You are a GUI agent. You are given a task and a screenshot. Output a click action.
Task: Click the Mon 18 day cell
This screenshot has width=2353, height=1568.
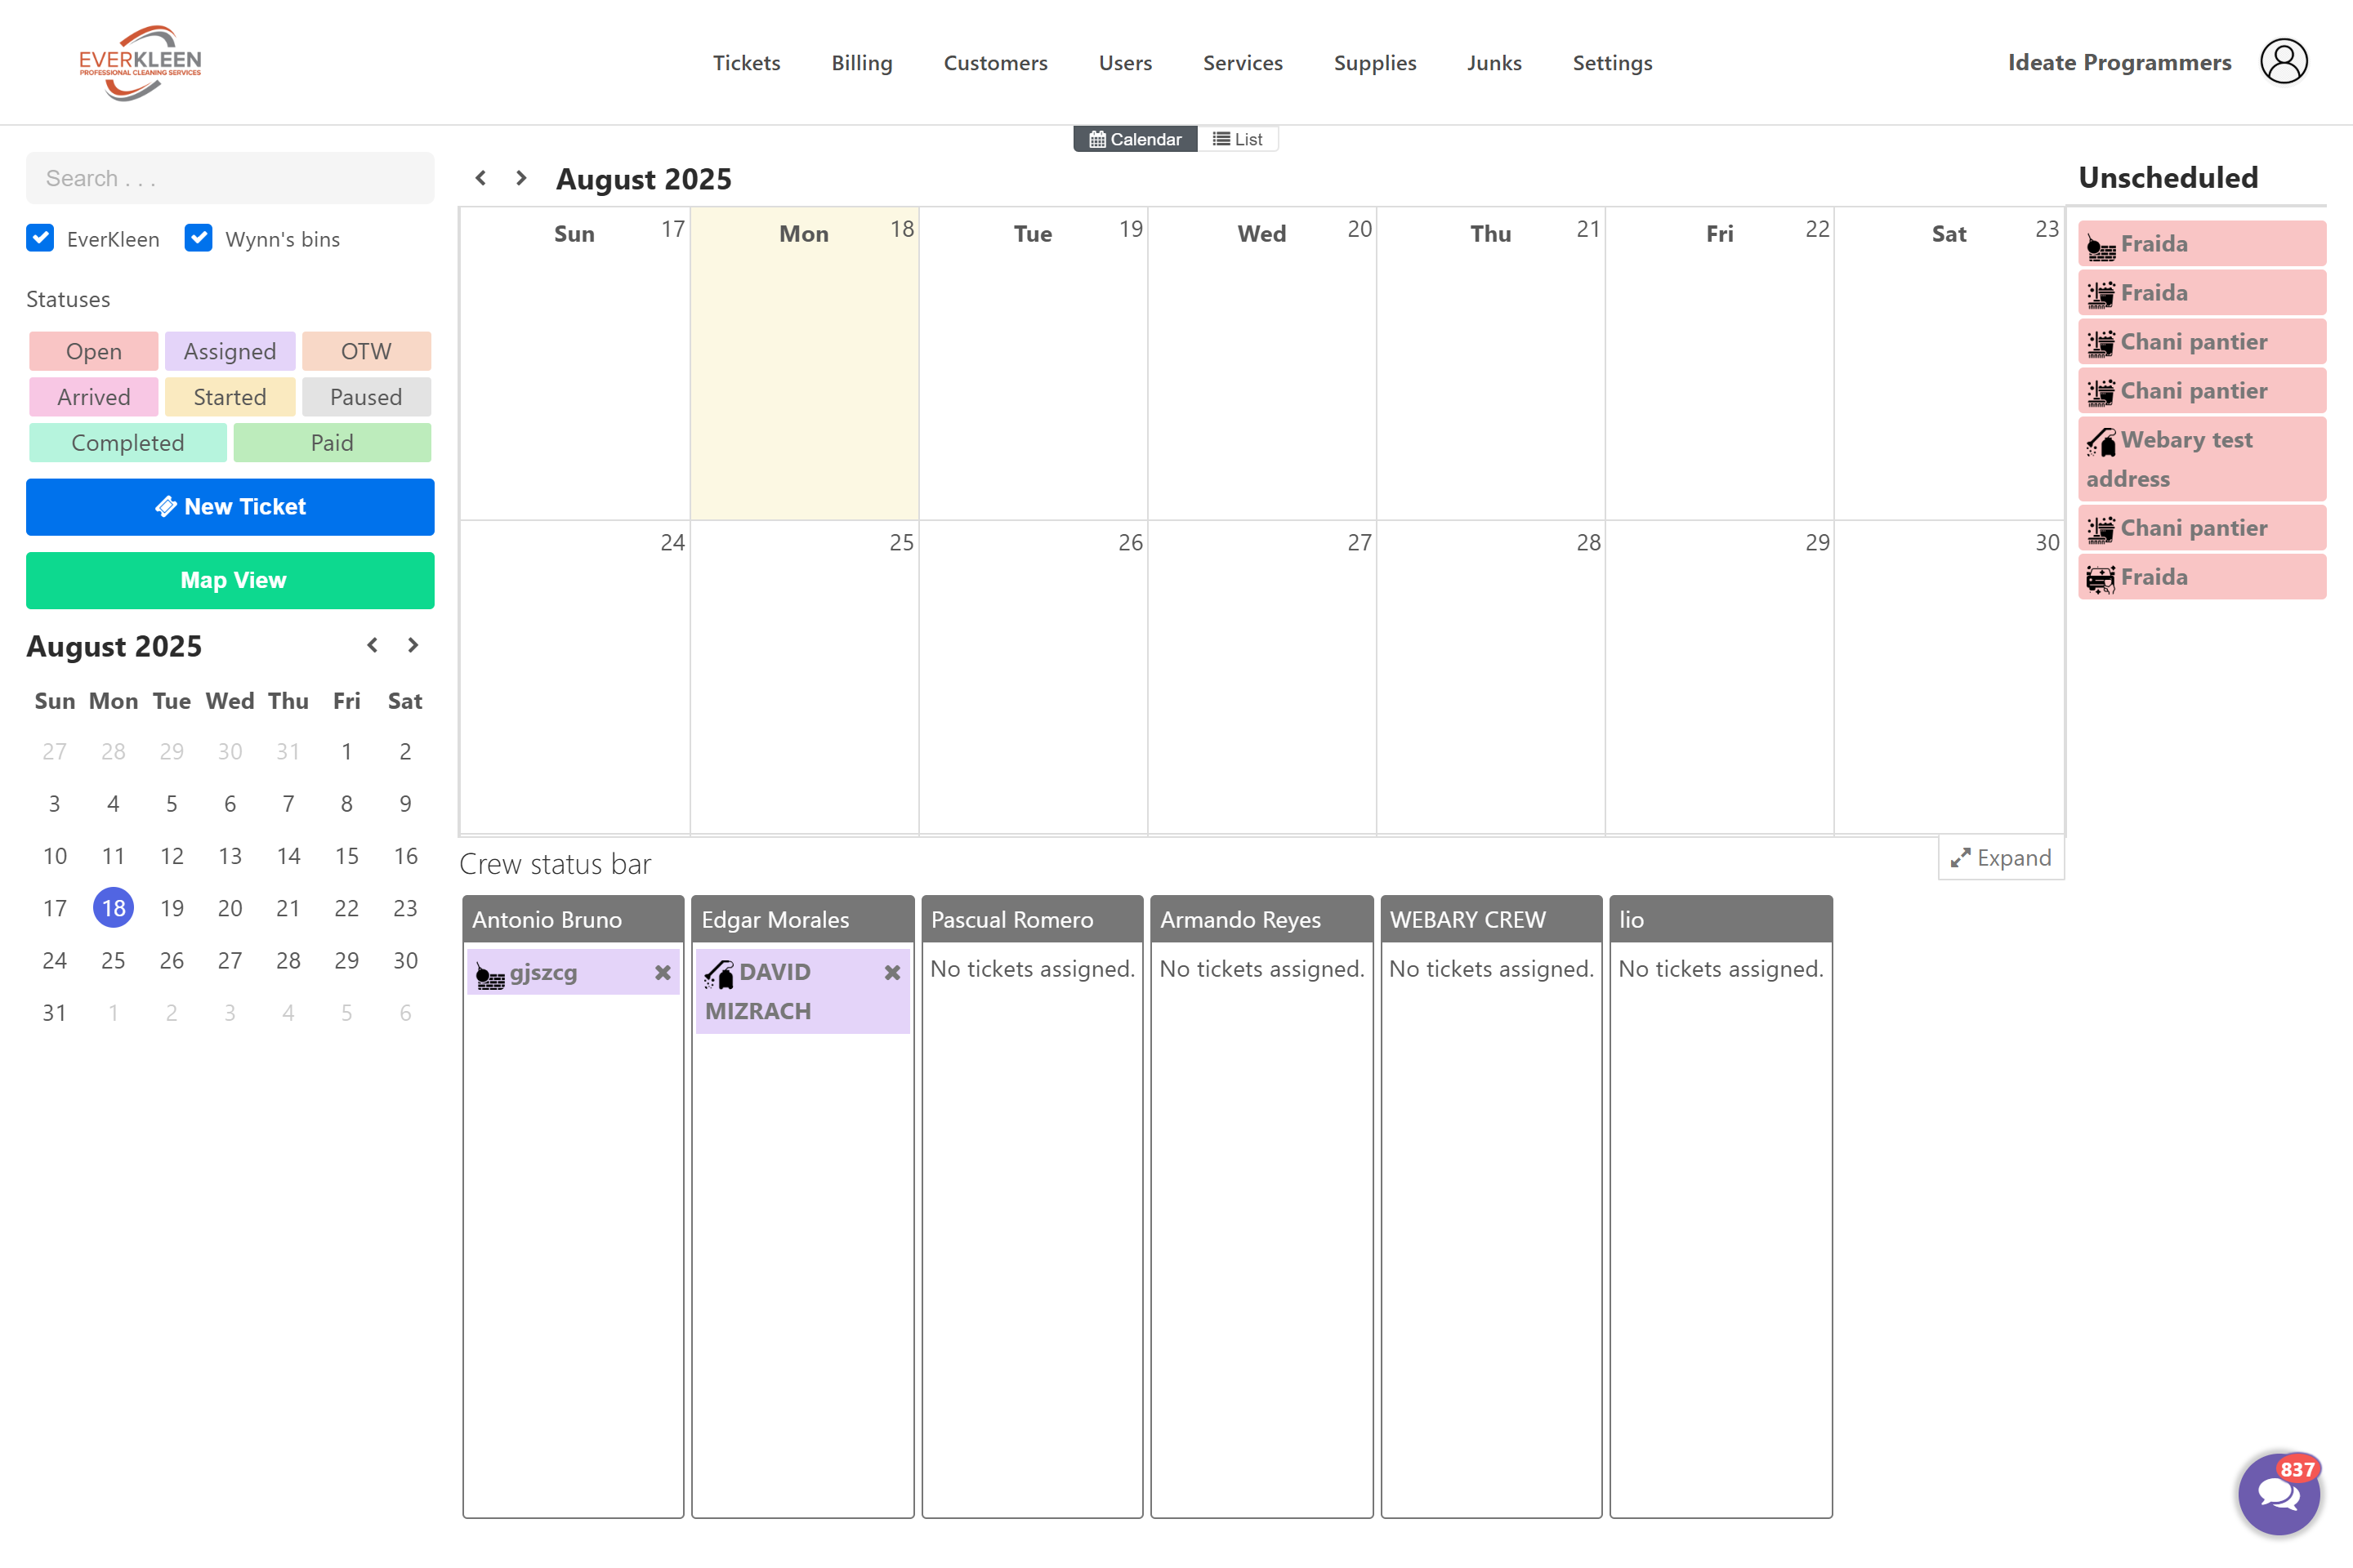(x=804, y=363)
